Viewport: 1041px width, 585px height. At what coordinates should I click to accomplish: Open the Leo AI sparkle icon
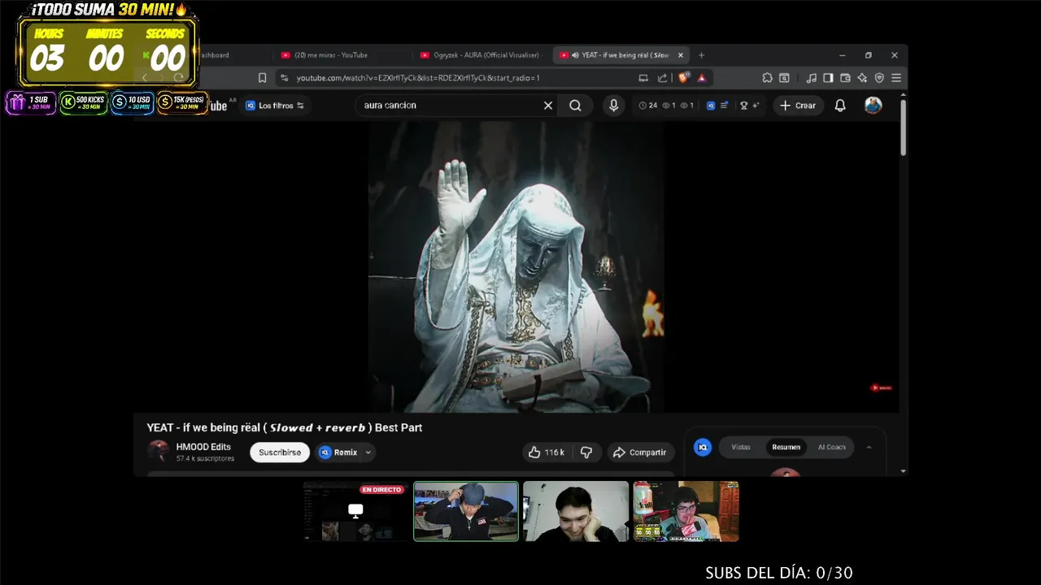click(862, 78)
